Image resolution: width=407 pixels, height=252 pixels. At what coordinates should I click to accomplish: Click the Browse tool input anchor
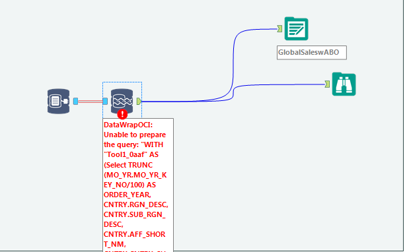[x=327, y=84]
